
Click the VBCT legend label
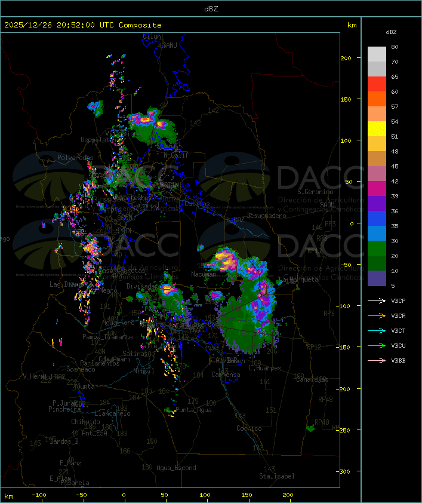[x=398, y=331]
